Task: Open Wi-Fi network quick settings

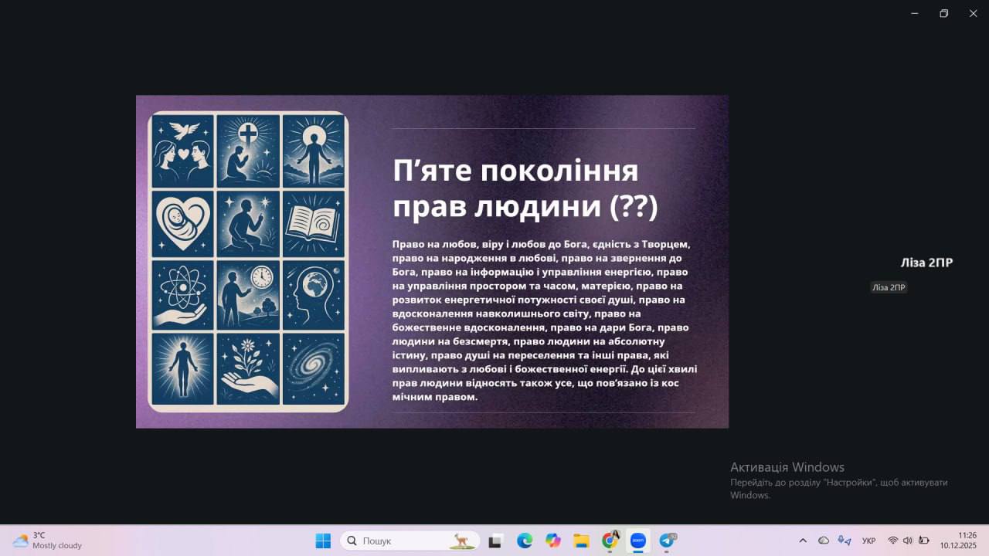Action: click(x=893, y=541)
